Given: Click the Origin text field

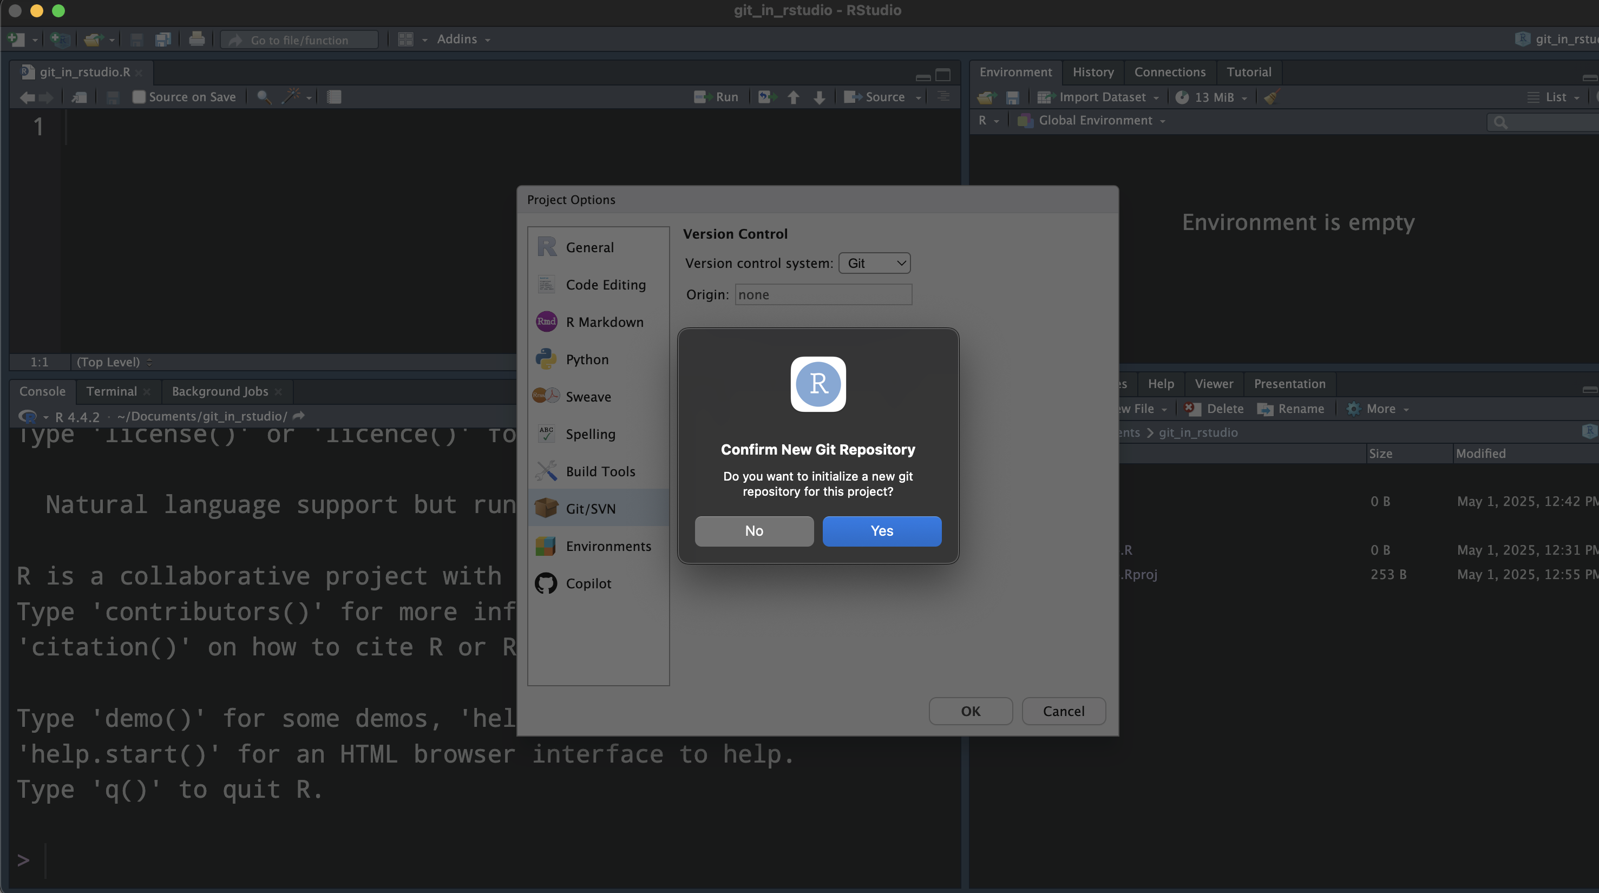Looking at the screenshot, I should click(x=823, y=295).
